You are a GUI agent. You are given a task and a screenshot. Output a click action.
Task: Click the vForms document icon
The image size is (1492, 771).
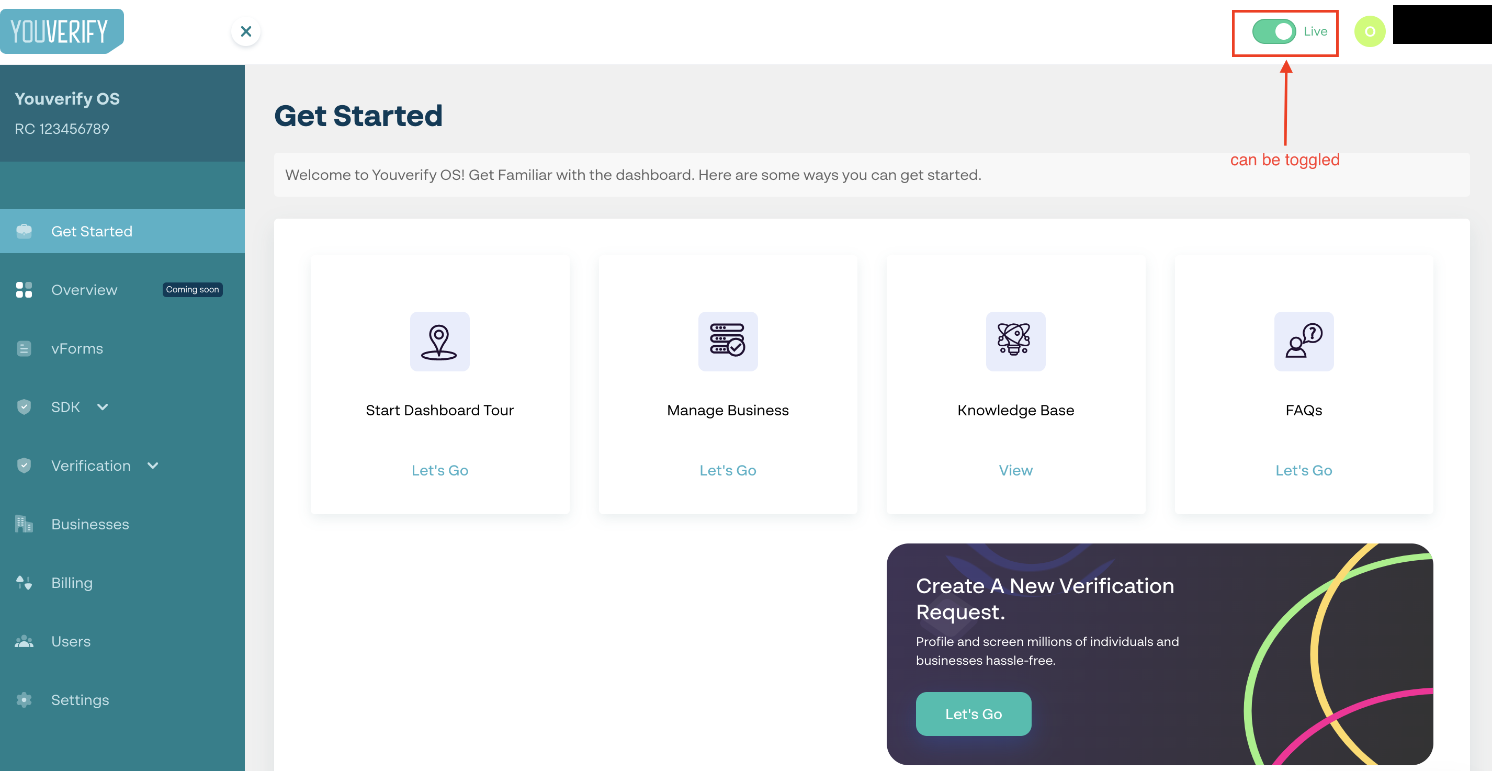pos(24,348)
